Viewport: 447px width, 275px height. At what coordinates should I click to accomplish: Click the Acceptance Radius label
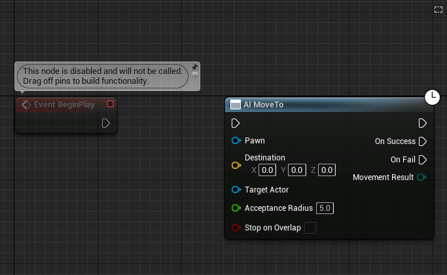(279, 208)
